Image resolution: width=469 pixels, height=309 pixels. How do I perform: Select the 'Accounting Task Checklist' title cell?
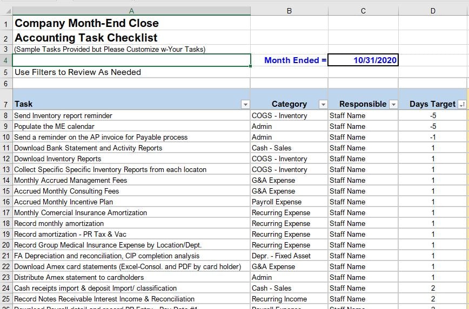131,38
